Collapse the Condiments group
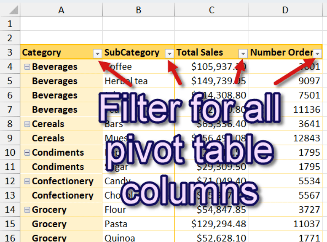The width and height of the screenshot is (327, 242). pyautogui.click(x=27, y=152)
